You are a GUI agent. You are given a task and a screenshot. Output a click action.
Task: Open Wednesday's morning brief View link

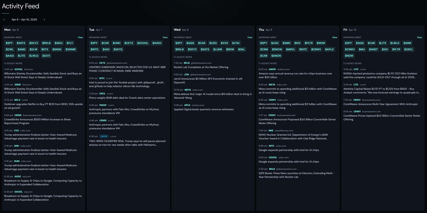click(250, 38)
